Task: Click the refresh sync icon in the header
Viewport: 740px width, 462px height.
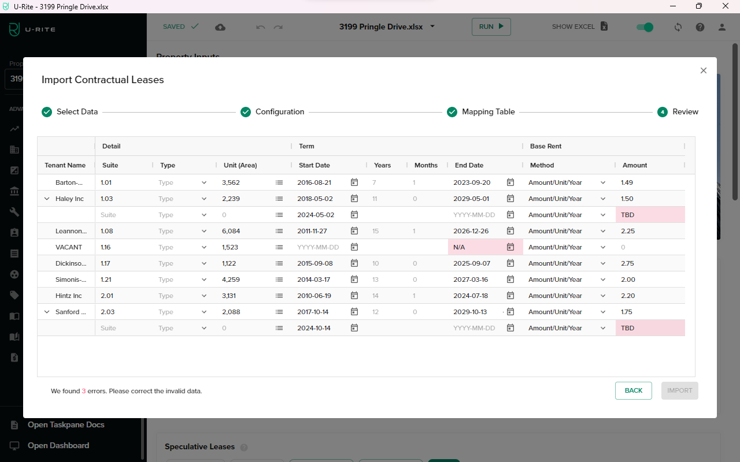Action: point(678,27)
